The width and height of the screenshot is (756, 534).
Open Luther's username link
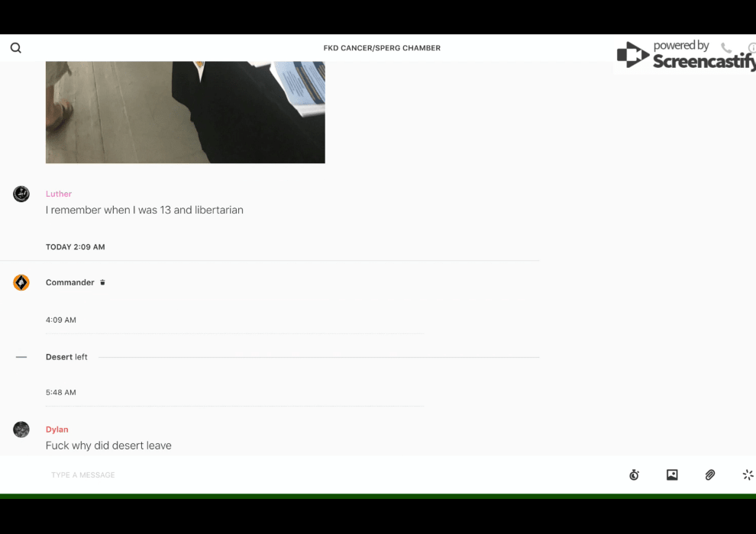click(x=59, y=194)
